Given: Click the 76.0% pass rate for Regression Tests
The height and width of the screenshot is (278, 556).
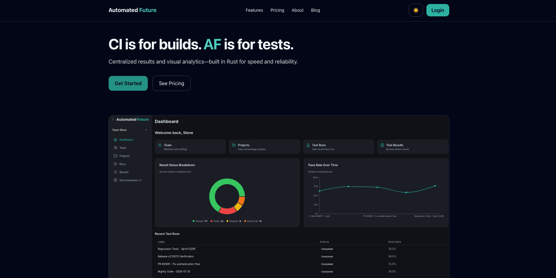Looking at the screenshot, I should click(392, 249).
